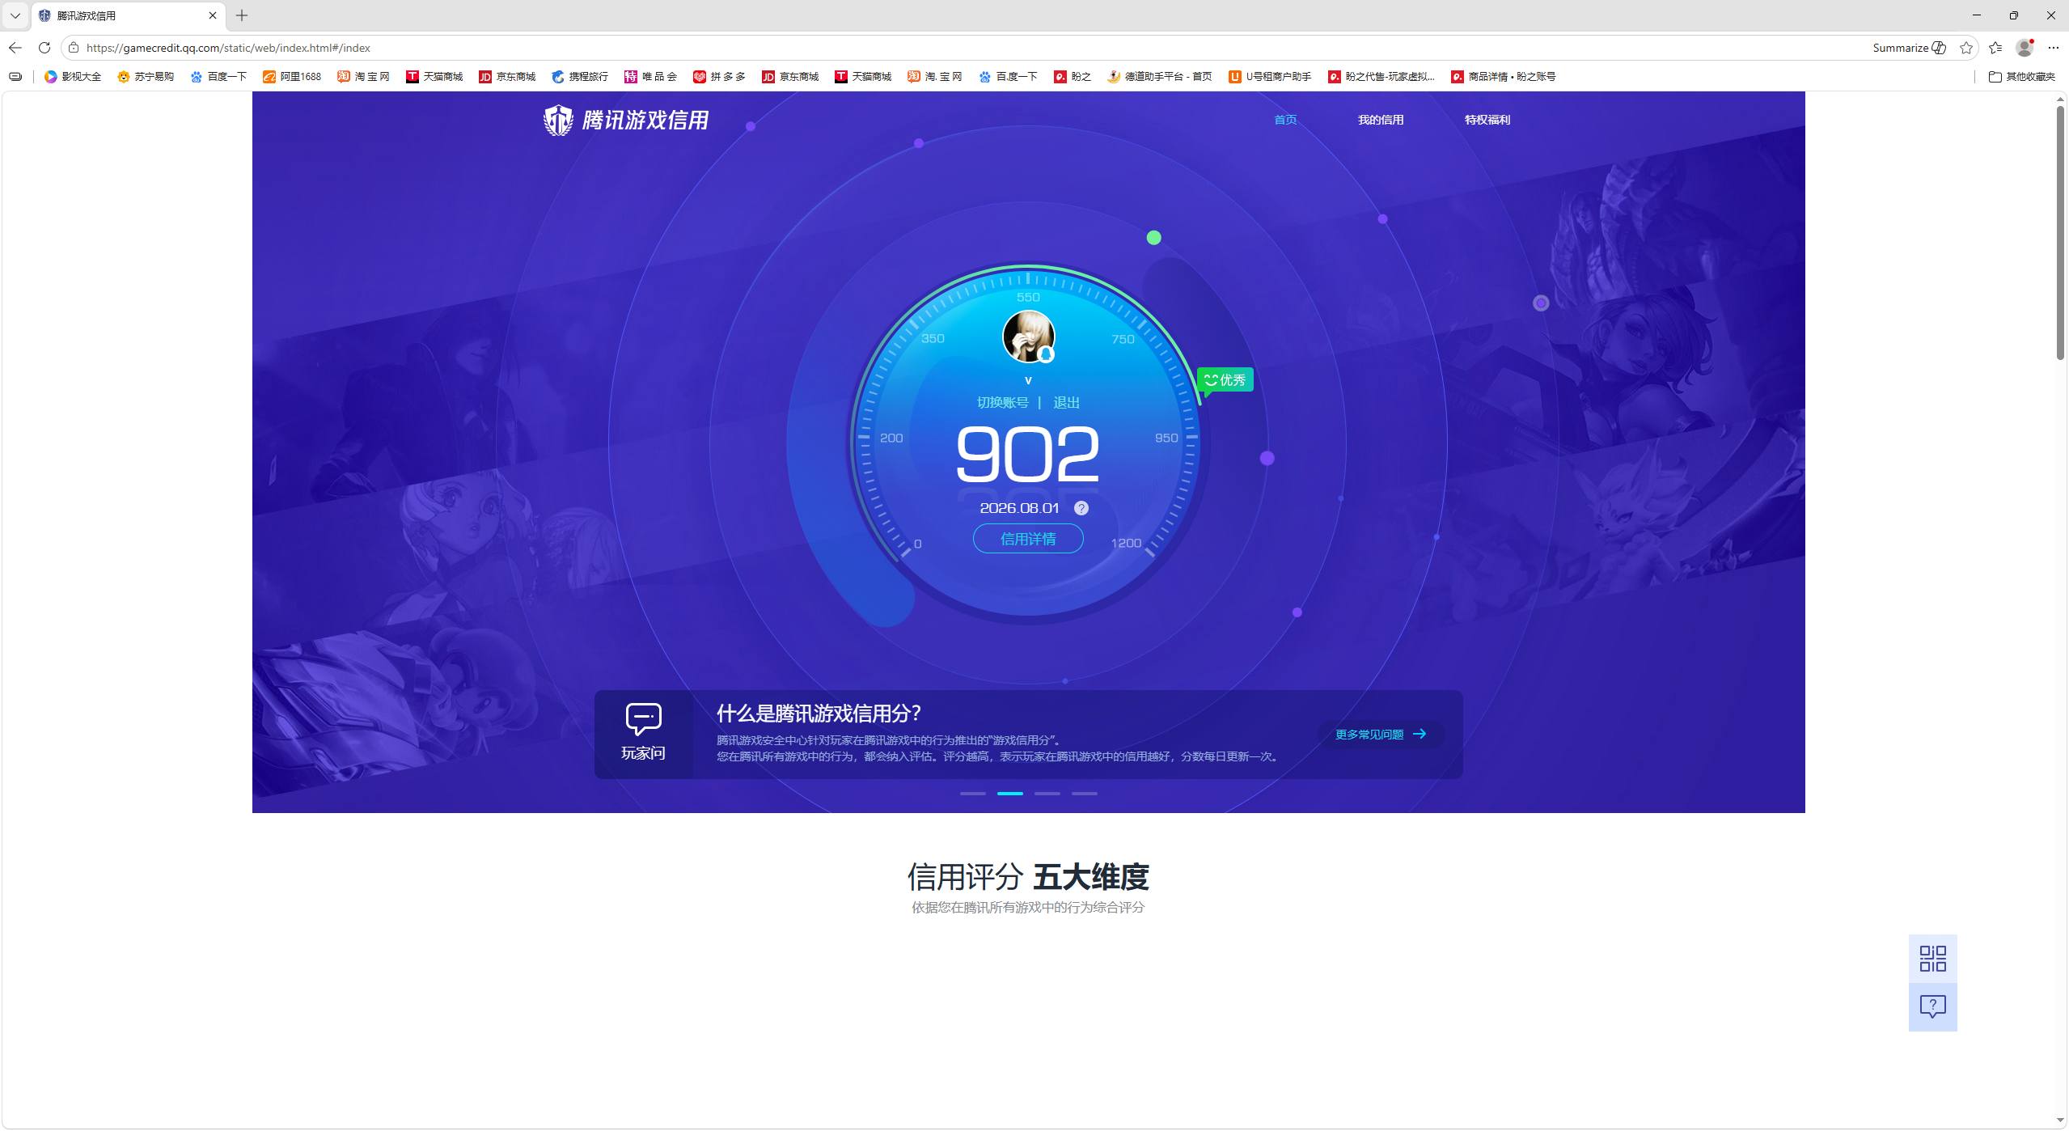Click 退出 to log out
The height and width of the screenshot is (1131, 2069).
pos(1066,402)
